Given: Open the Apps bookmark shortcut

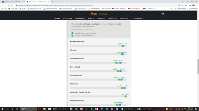Looking at the screenshot, I should (x=4, y=9).
